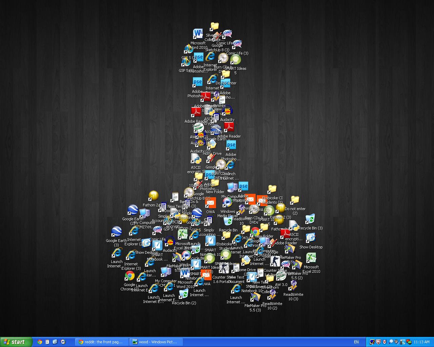Click the Recycle Bin (2) desktop icon
Screen dimensions: 434x347
184,293
